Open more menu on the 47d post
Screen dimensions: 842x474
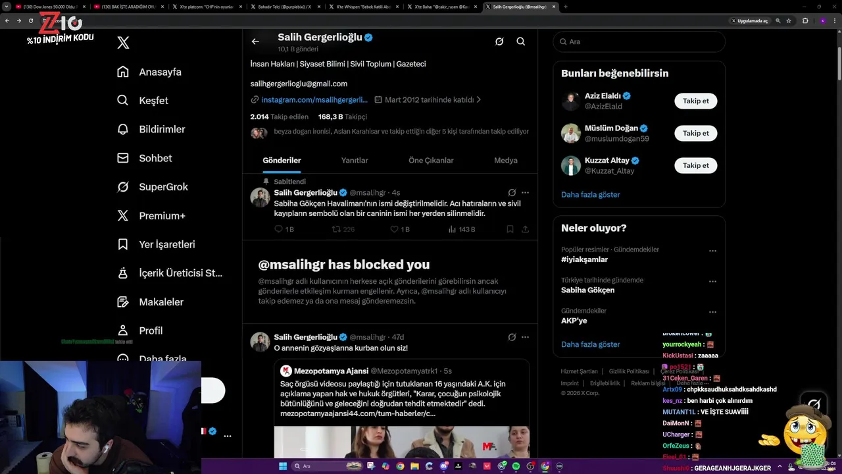click(525, 337)
